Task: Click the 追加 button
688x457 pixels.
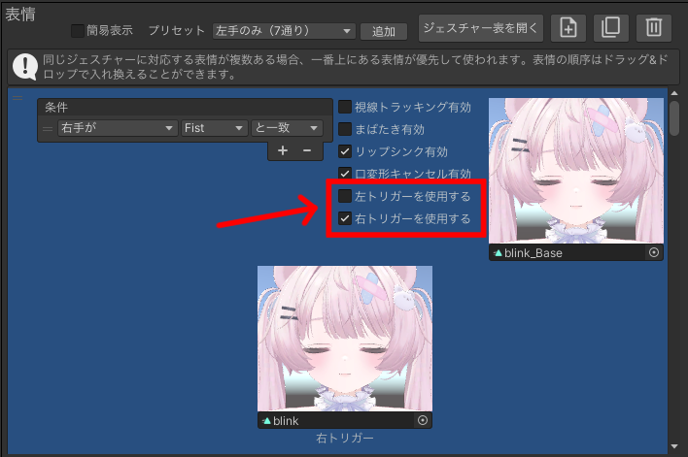Action: click(x=384, y=31)
